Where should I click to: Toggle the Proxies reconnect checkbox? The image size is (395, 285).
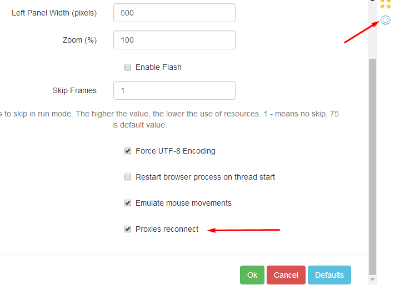pos(128,229)
